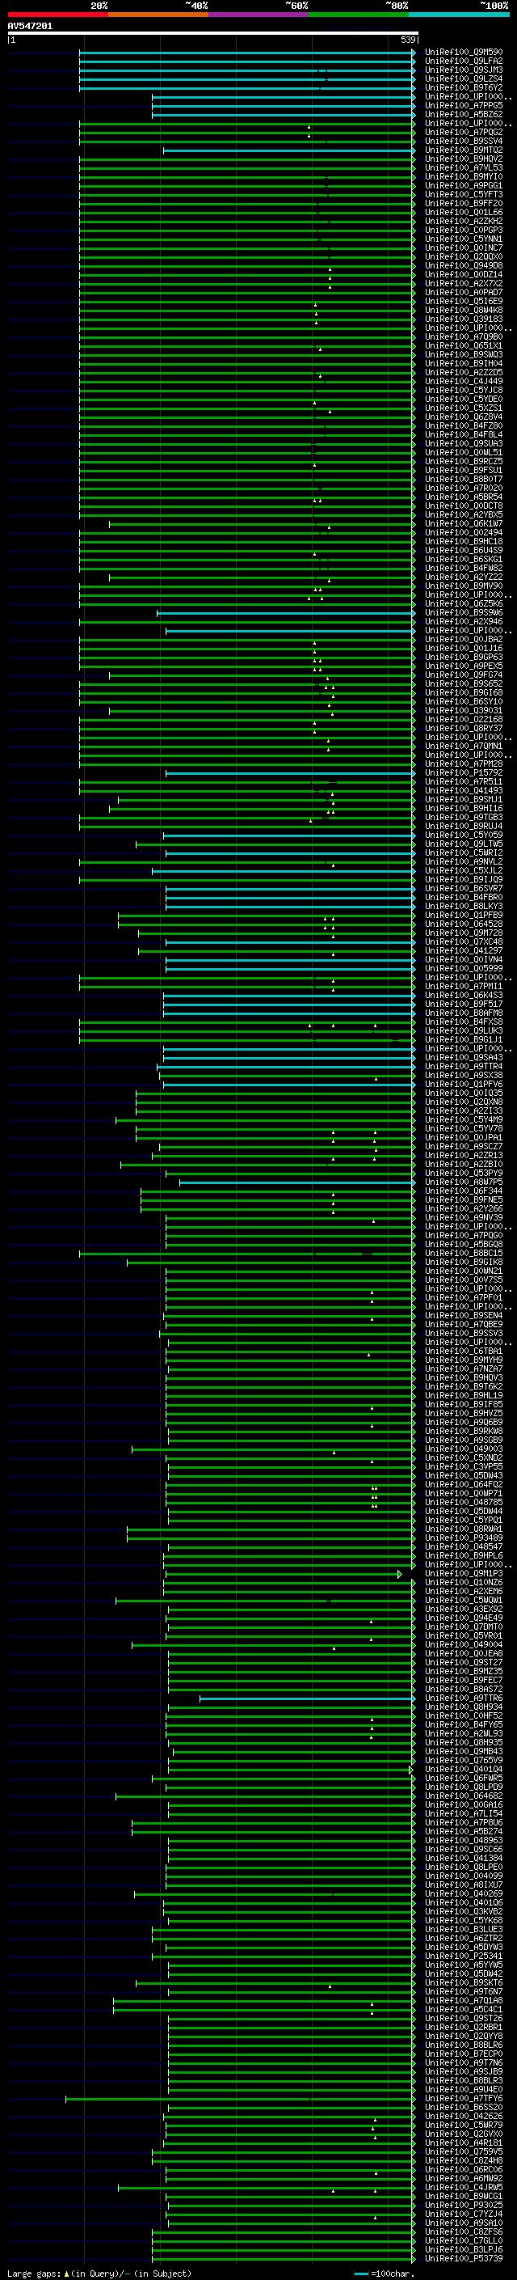Viewport: 517px width, 2280px height.
Task: Select hit label UniRef100_B4FXS8
Action: (464, 1022)
